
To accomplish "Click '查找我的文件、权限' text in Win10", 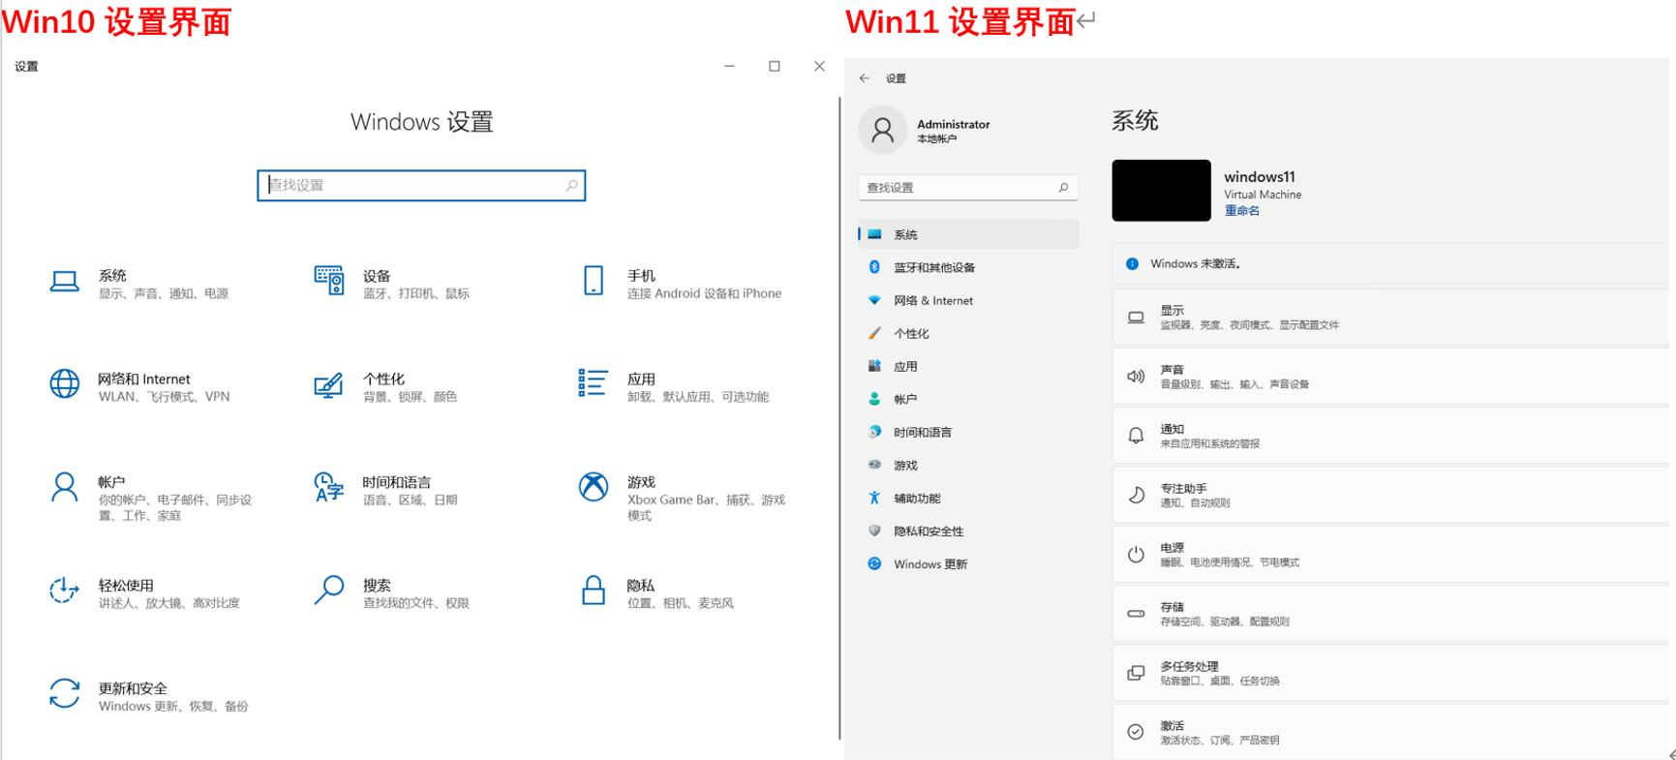I will point(416,603).
